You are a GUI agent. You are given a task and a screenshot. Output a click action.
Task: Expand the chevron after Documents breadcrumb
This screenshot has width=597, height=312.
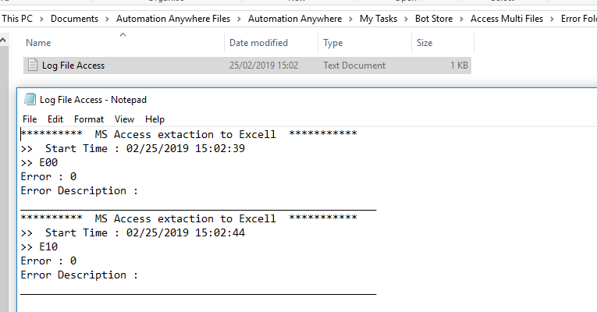pos(108,18)
